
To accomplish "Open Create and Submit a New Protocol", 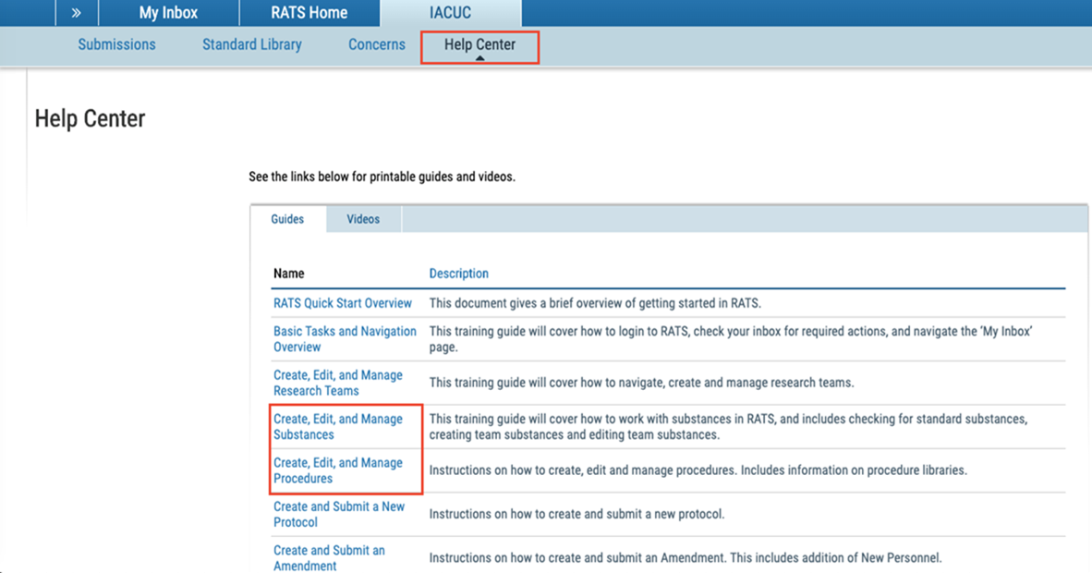I will coord(339,515).
